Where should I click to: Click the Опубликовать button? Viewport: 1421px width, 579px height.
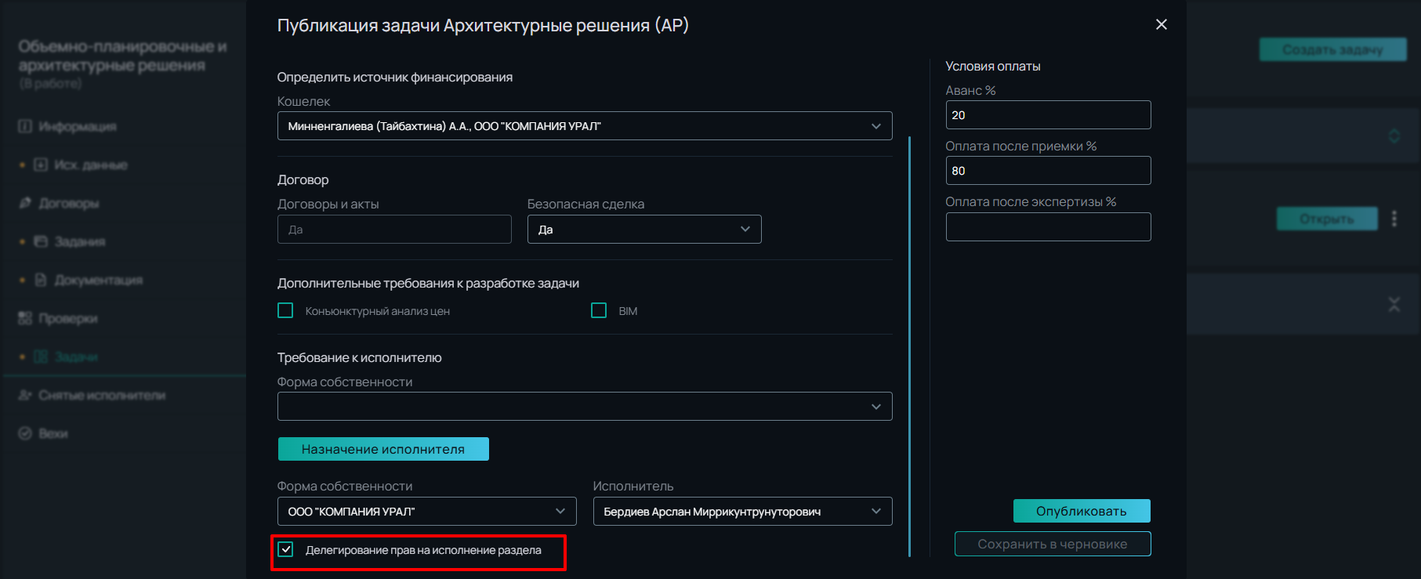(1082, 511)
